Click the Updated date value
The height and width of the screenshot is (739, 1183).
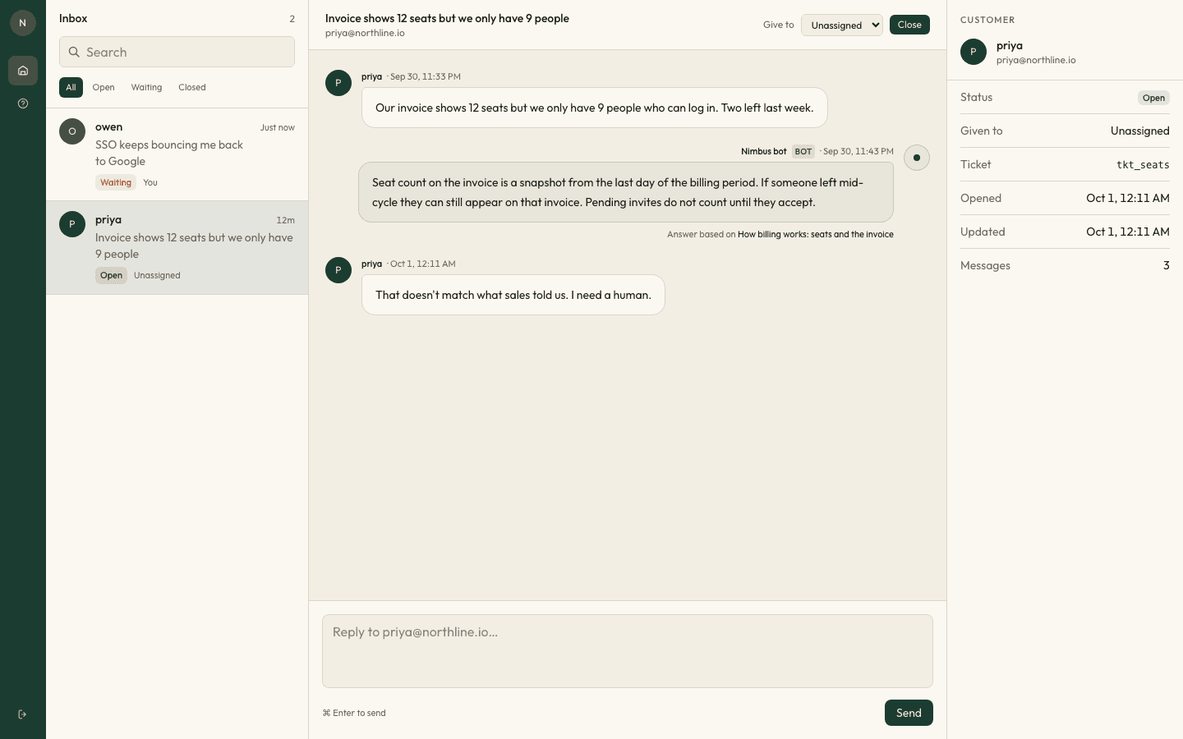pyautogui.click(x=1128, y=232)
